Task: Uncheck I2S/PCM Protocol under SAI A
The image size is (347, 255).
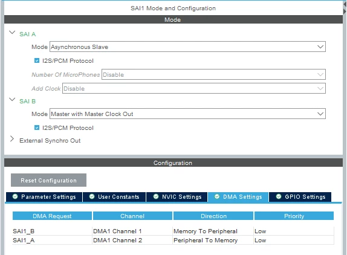Action: click(37, 60)
